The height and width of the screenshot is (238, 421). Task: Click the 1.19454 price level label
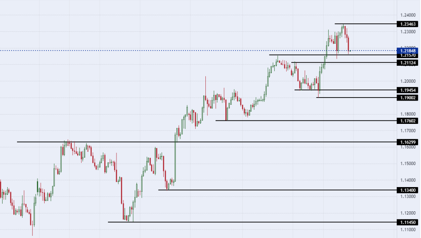[407, 90]
